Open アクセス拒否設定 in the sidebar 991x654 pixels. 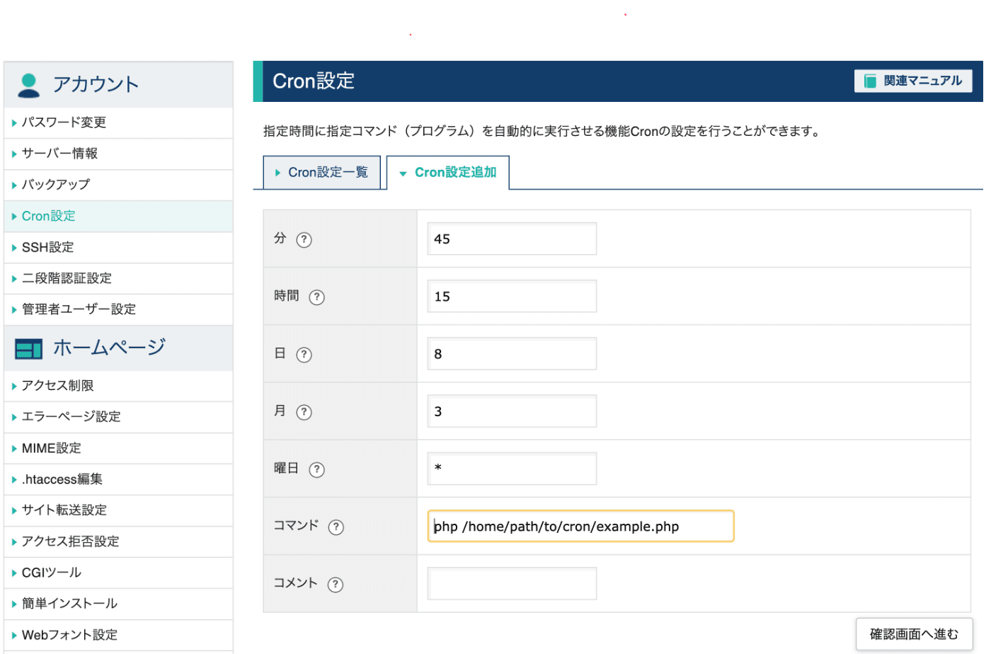[x=118, y=541]
